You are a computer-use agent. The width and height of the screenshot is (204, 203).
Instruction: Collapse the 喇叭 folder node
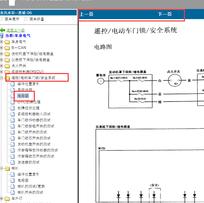(1, 168)
